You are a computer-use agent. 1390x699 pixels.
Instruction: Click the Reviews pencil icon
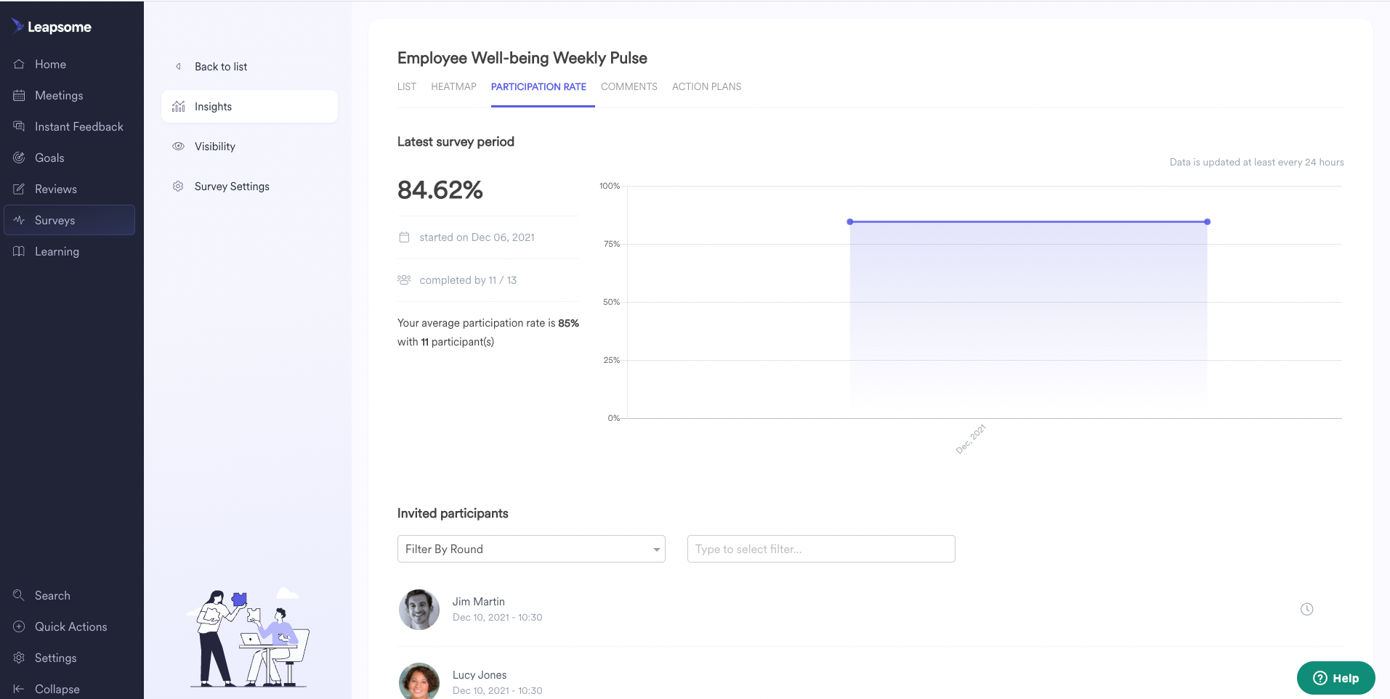[x=19, y=189]
